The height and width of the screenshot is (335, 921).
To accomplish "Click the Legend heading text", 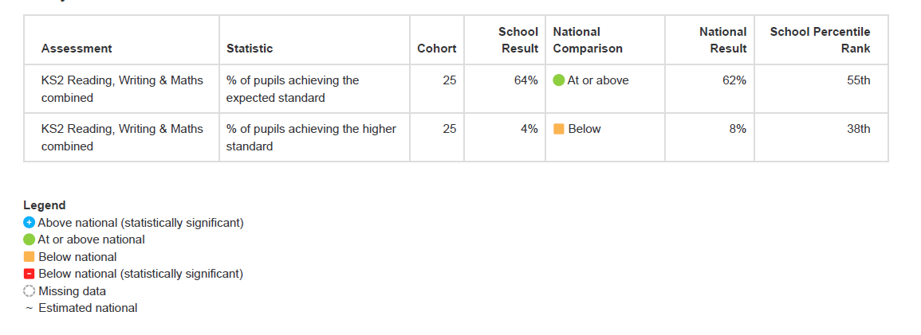I will pyautogui.click(x=45, y=205).
